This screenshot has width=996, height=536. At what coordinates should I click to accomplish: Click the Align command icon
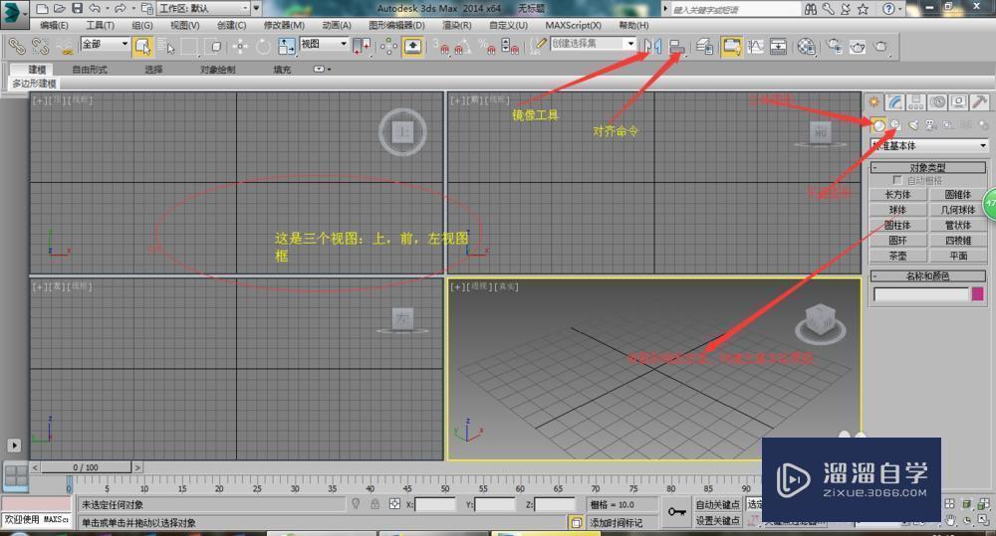pyautogui.click(x=677, y=47)
